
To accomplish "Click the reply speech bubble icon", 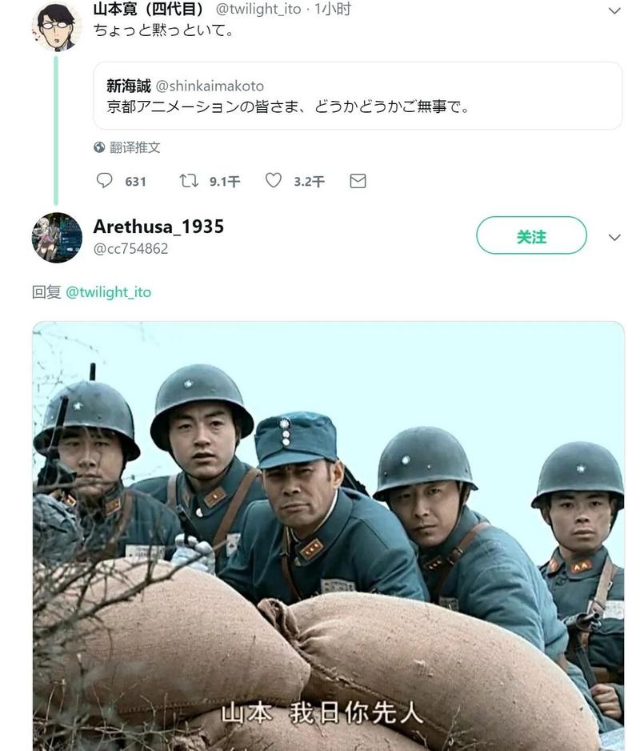I will point(104,181).
